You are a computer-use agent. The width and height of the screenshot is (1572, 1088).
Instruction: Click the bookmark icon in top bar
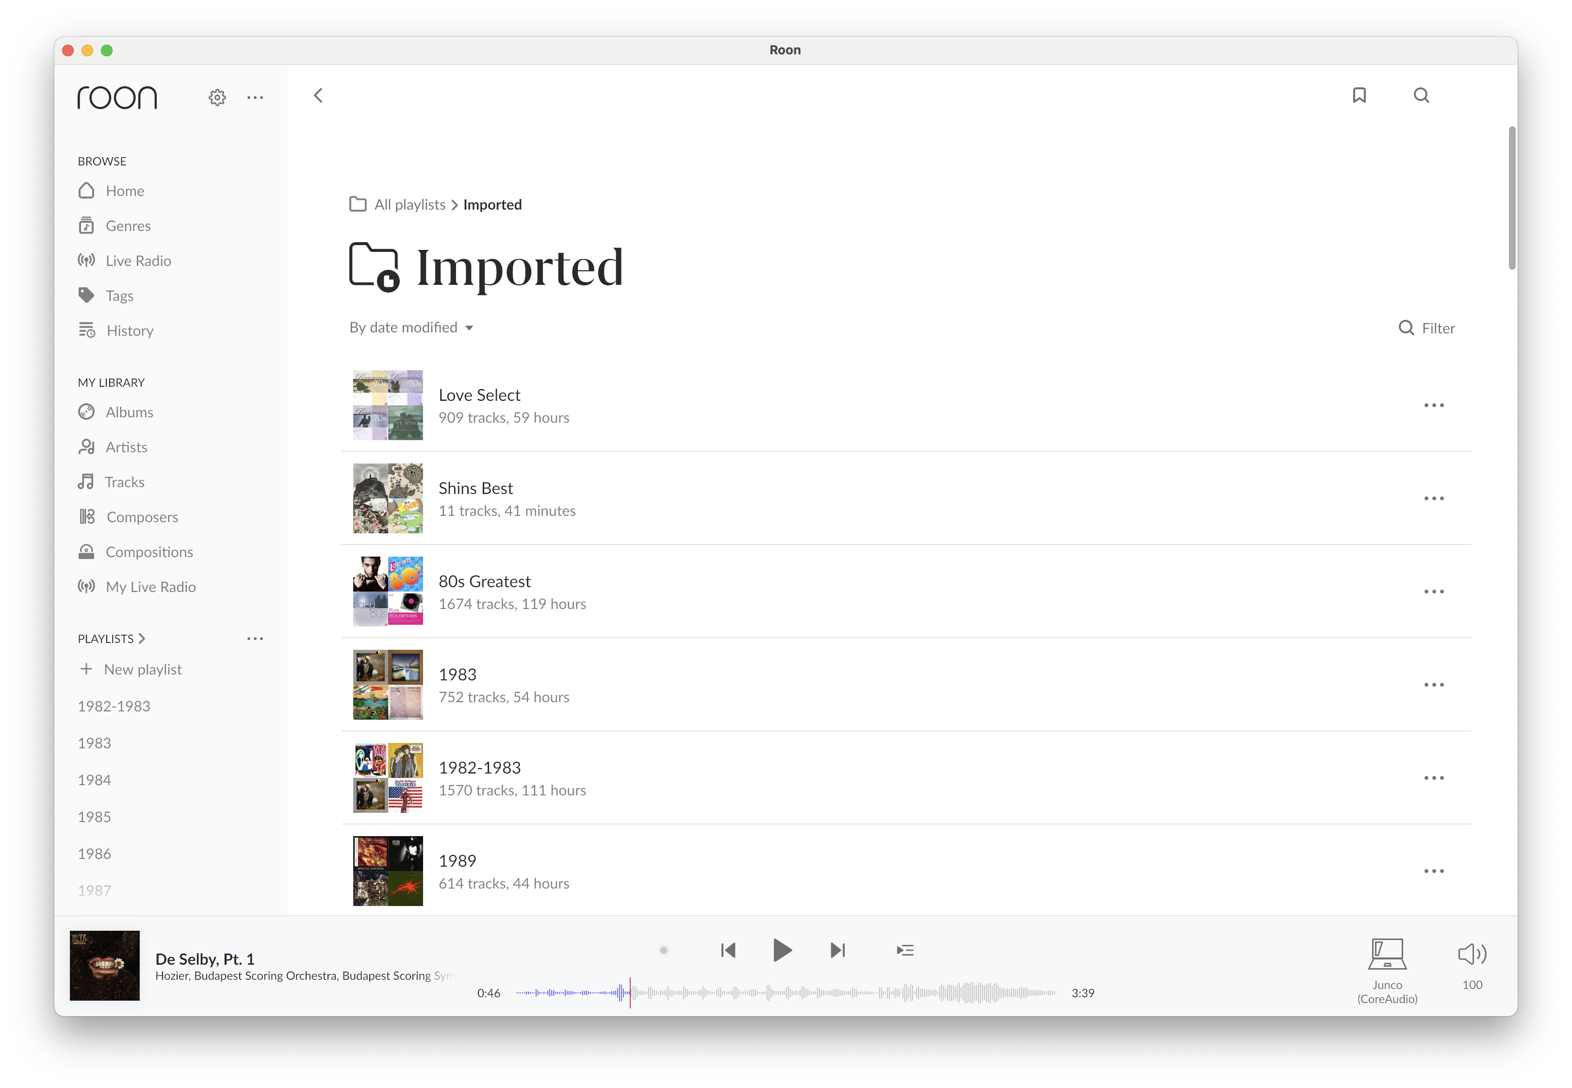click(1359, 96)
